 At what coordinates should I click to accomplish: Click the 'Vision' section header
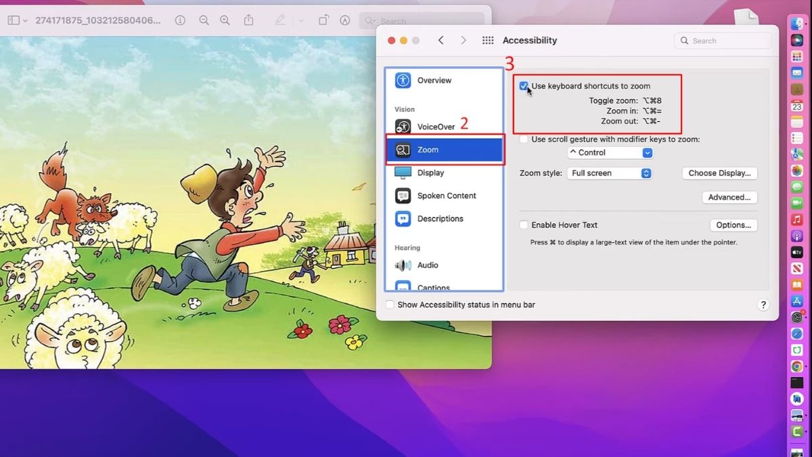[x=405, y=109]
